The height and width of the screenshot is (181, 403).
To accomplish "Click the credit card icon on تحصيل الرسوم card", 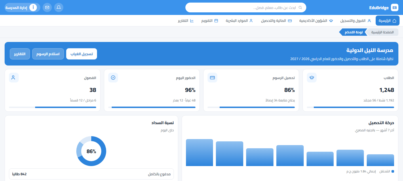I will click(x=212, y=78).
